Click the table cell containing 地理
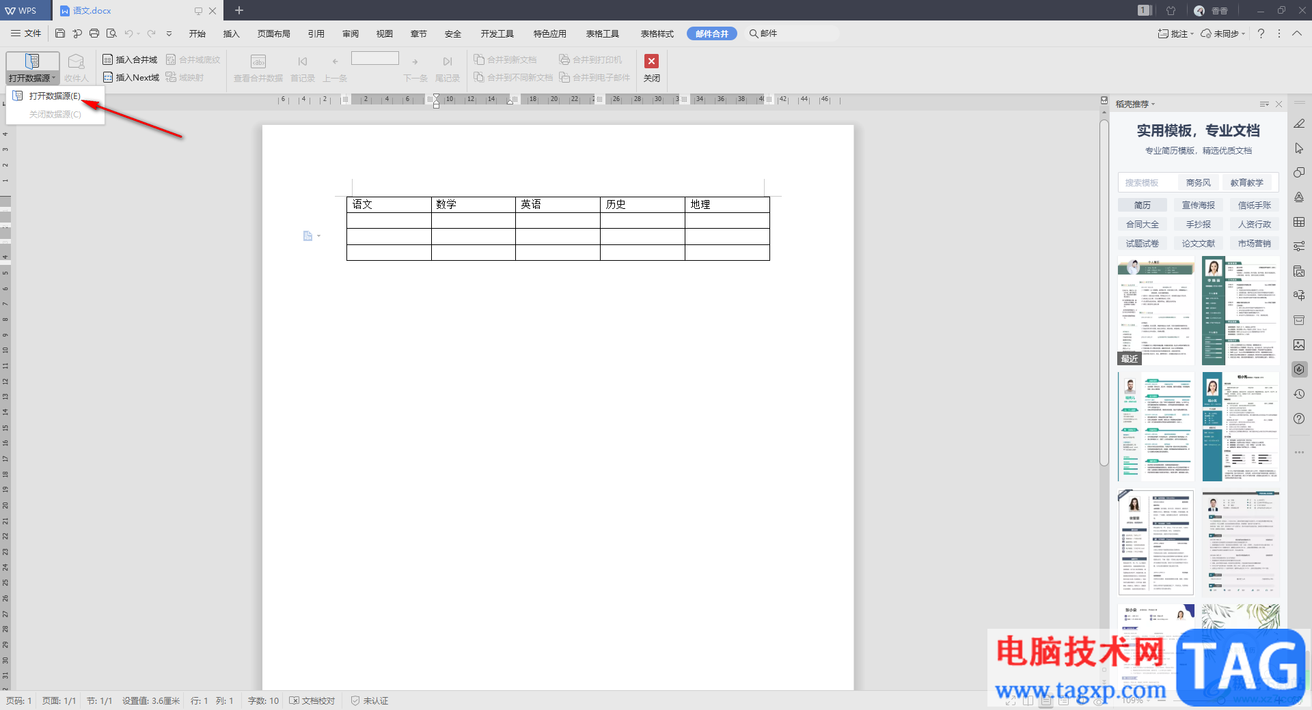The image size is (1312, 710). click(x=727, y=205)
